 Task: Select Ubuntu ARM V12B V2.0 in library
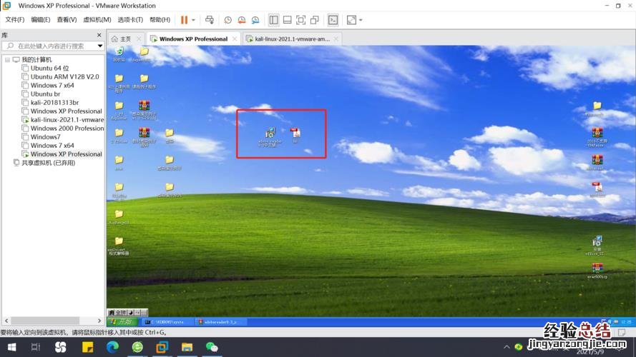coord(64,76)
